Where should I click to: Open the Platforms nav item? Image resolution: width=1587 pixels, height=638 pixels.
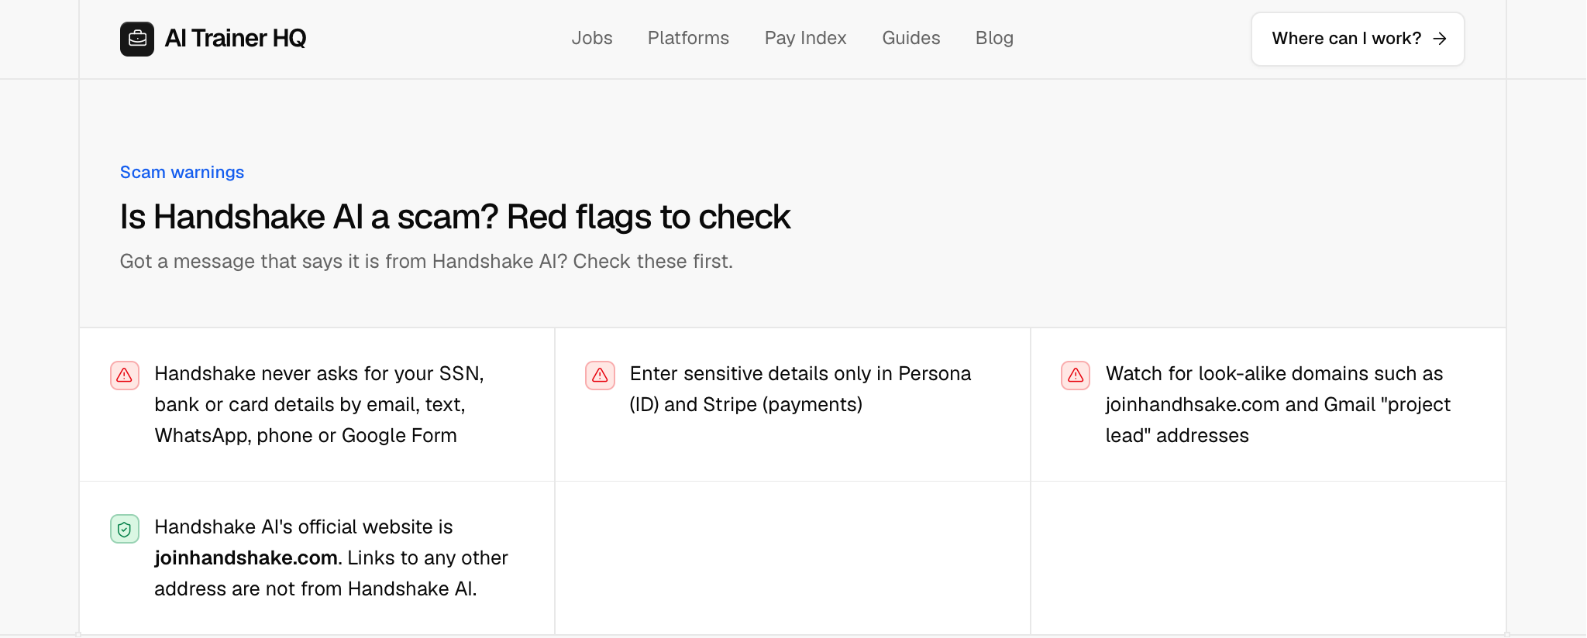(688, 38)
